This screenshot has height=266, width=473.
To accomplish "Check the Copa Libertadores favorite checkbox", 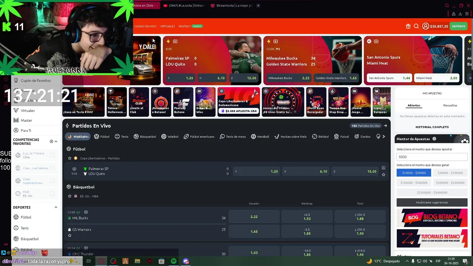I will click(52, 168).
